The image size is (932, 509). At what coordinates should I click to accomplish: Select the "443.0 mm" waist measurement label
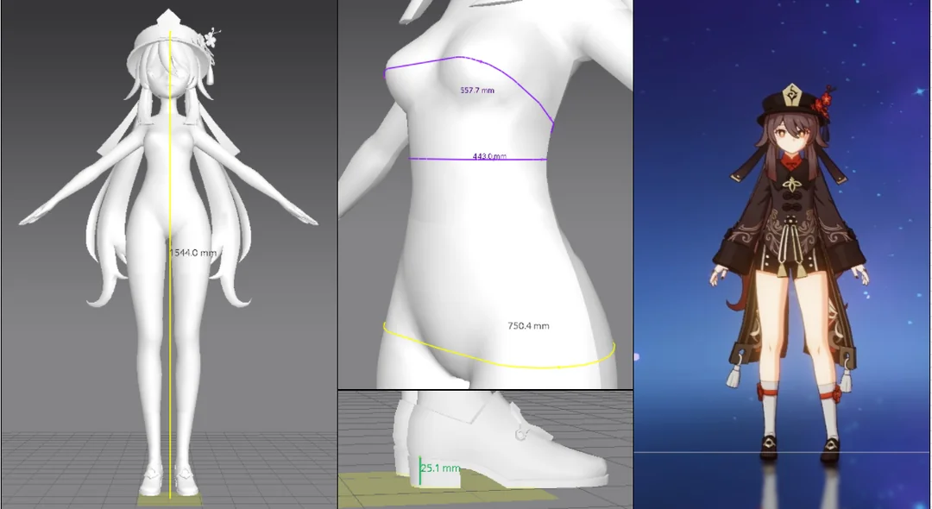[489, 156]
